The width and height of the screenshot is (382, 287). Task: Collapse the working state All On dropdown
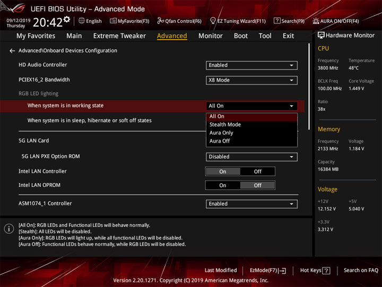click(251, 106)
